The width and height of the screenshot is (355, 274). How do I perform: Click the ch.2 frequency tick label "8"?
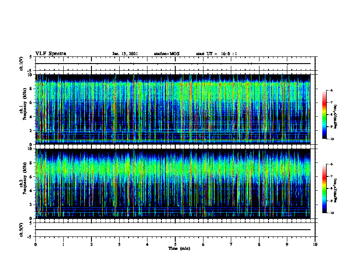click(x=31, y=163)
